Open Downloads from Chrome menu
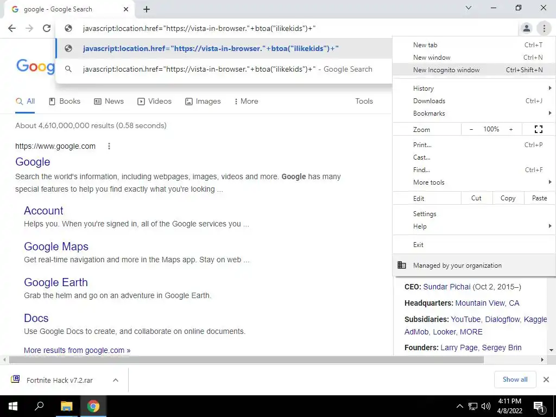Viewport: 556px width, 417px height. [x=475, y=101]
